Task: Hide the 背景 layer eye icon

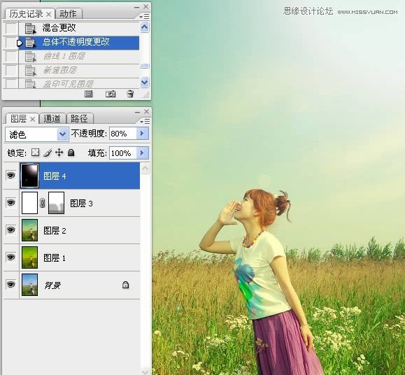Action: [x=10, y=285]
